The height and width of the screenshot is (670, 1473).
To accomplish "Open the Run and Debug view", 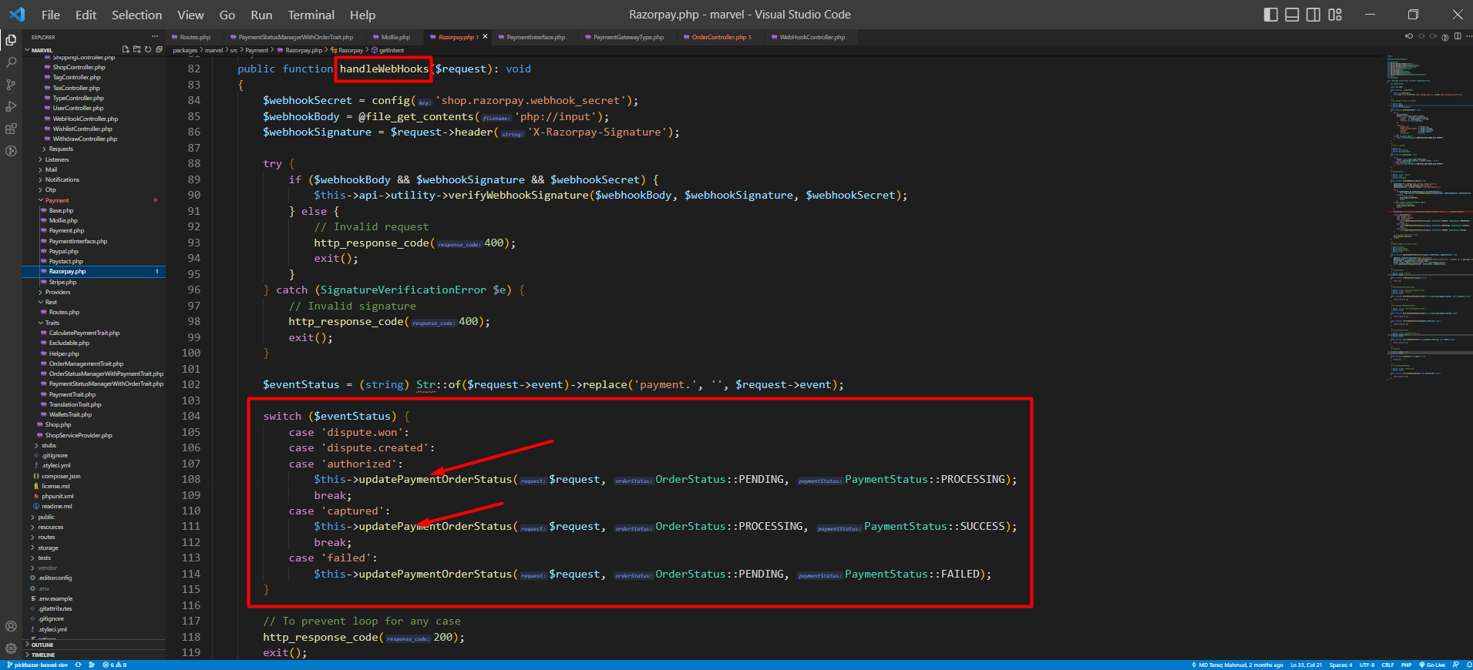I will tap(11, 106).
